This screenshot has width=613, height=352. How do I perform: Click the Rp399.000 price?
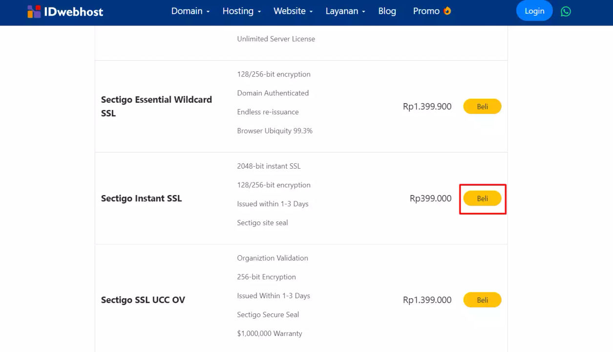(x=430, y=198)
